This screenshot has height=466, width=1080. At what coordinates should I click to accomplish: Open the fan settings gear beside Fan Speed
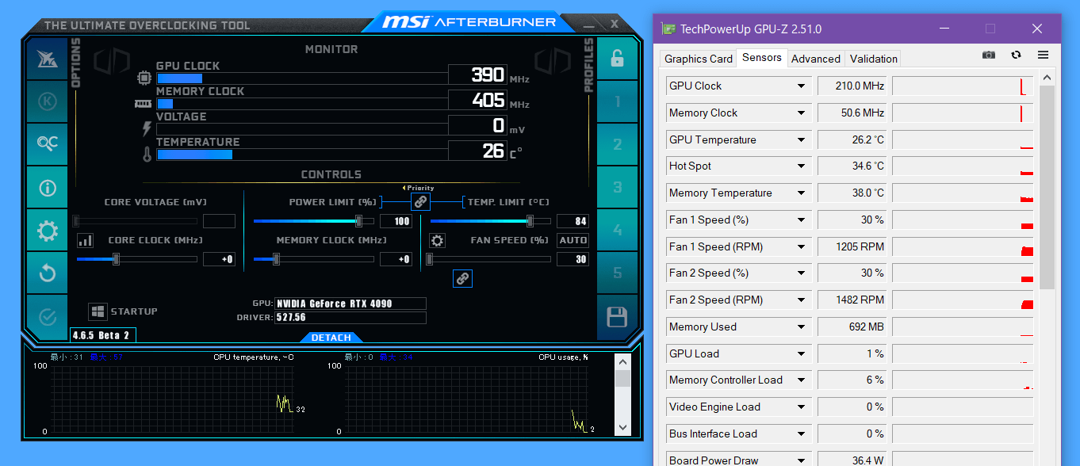click(437, 240)
